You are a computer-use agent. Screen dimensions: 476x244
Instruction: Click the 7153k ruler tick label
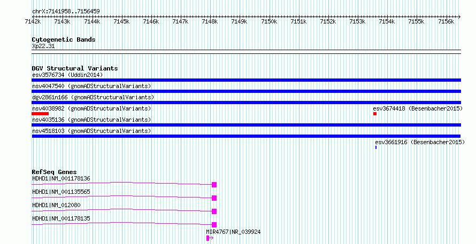point(357,21)
